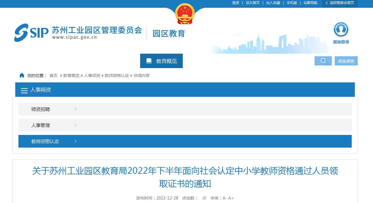Click the 登录 link in the top bar
373x203 pixels.
coord(236,3)
